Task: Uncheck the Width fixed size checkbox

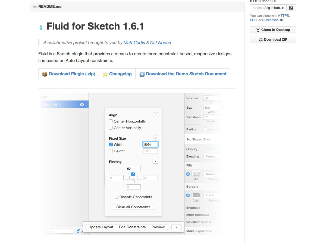Action: (111, 145)
